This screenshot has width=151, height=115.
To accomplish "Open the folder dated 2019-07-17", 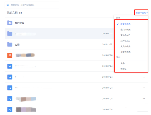I will point(59,34).
